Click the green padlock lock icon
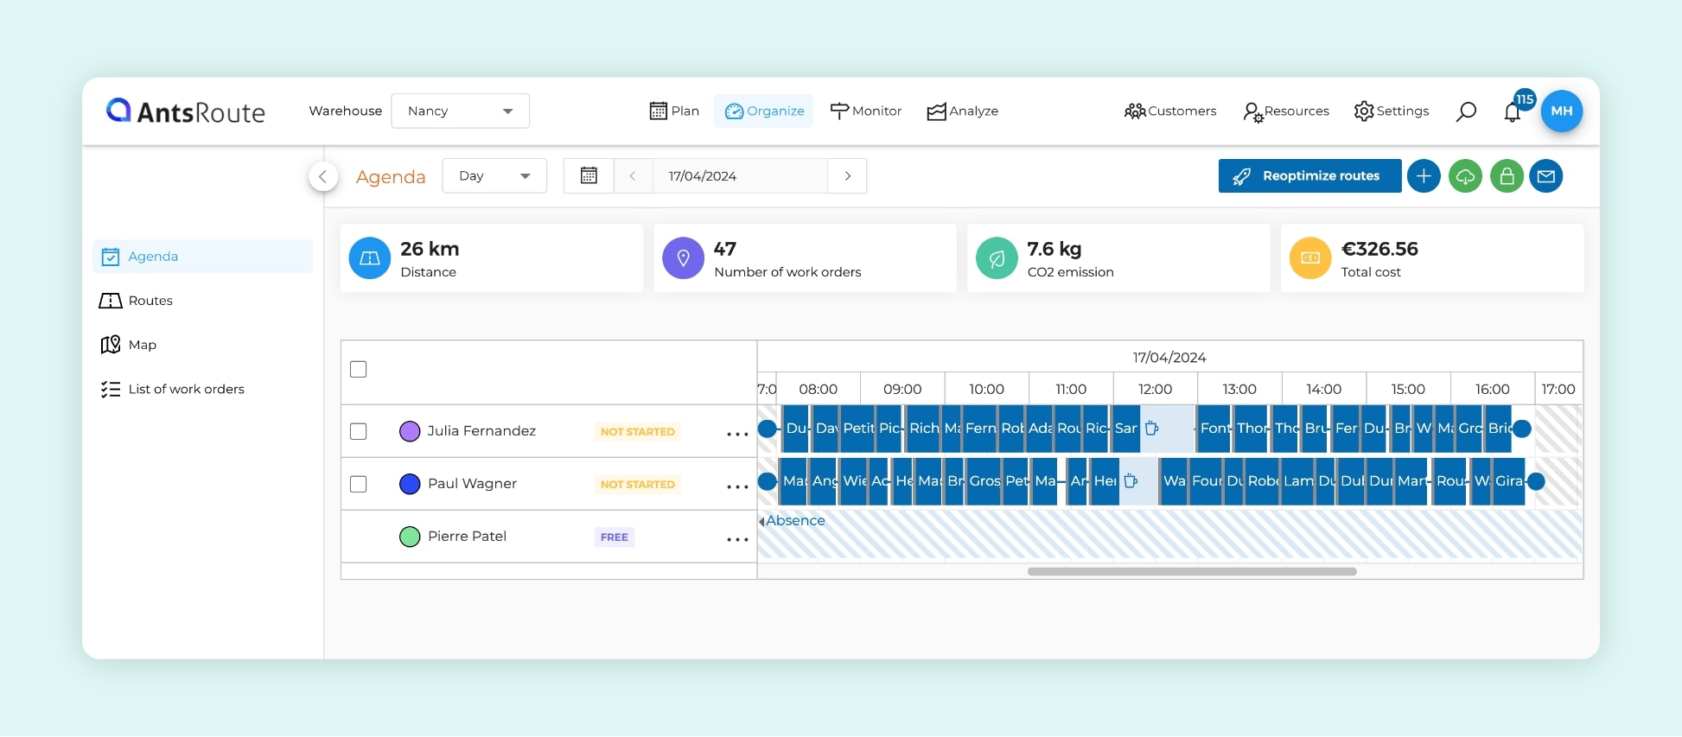This screenshot has width=1682, height=737. click(x=1507, y=176)
